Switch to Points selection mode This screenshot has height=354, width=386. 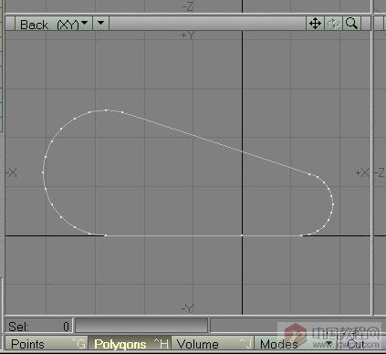[x=47, y=344]
